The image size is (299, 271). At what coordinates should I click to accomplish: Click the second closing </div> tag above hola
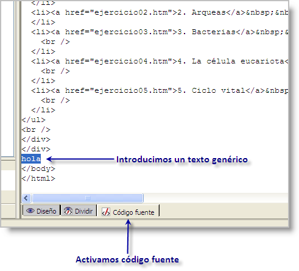click(36, 149)
